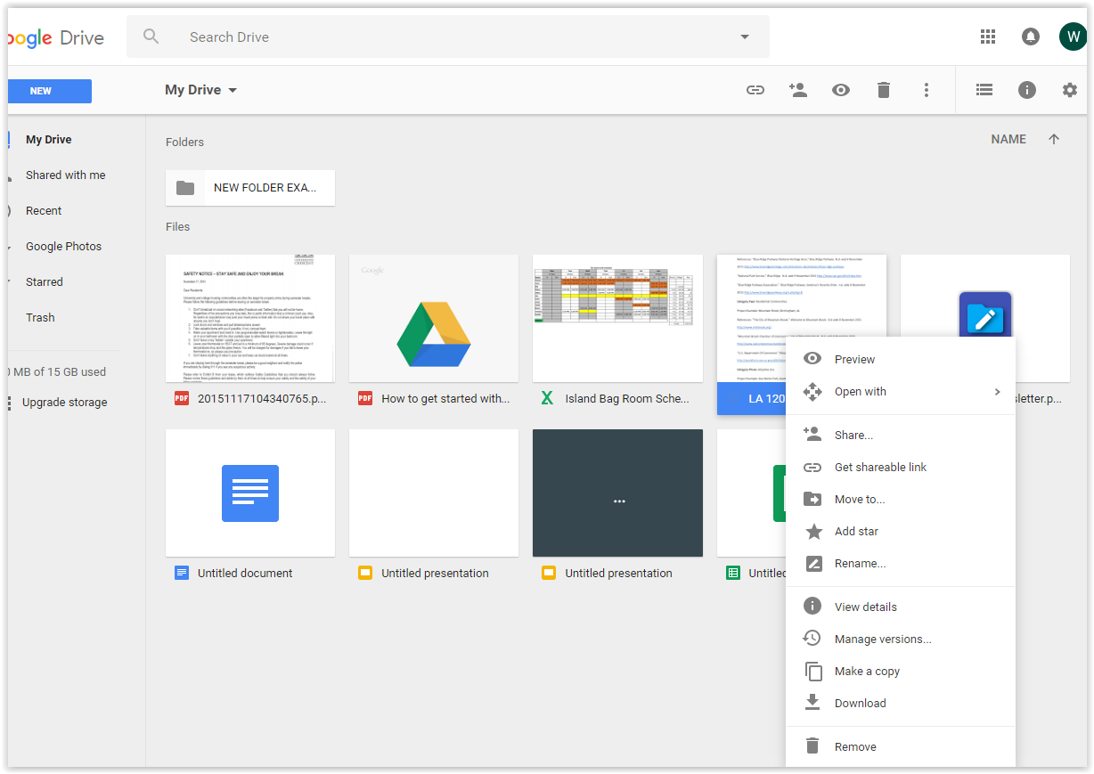This screenshot has width=1094, height=774.
Task: Click Upgrade storage
Action: (x=64, y=403)
